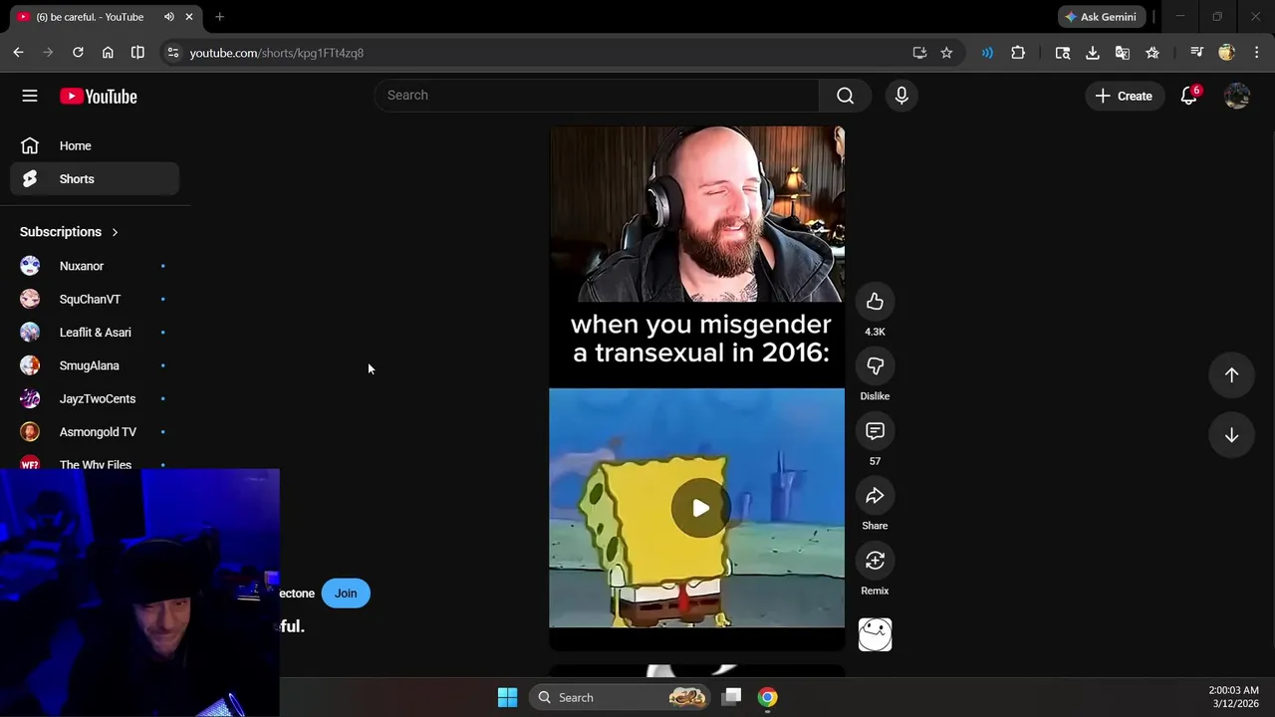Click the YouTube search input field

(597, 96)
